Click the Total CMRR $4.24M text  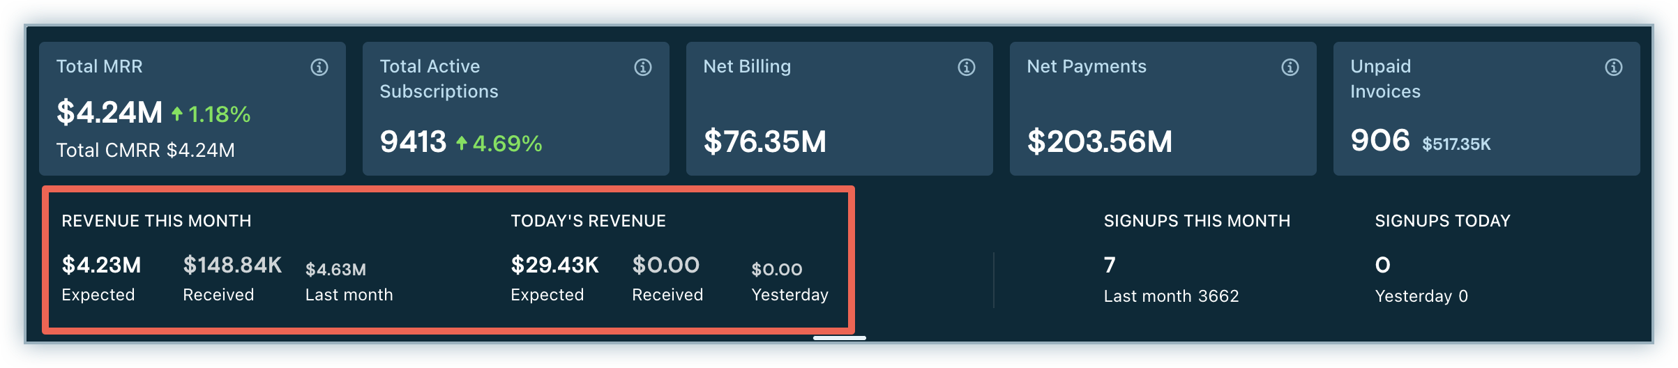click(x=145, y=151)
